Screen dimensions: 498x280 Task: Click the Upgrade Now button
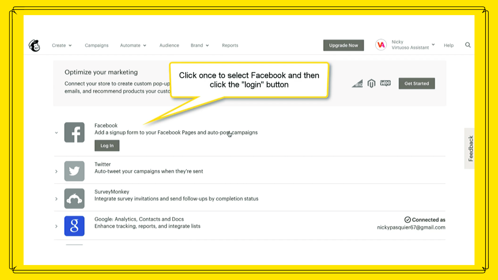[x=343, y=45]
